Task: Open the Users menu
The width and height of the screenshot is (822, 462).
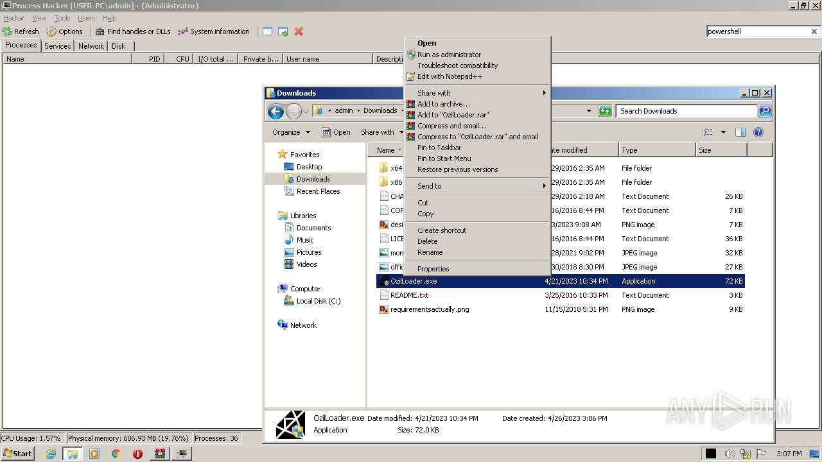Action: click(x=86, y=18)
